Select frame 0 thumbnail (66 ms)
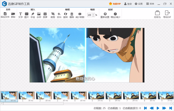Image resolution: width=174 pixels, height=111 pixels. [9, 97]
